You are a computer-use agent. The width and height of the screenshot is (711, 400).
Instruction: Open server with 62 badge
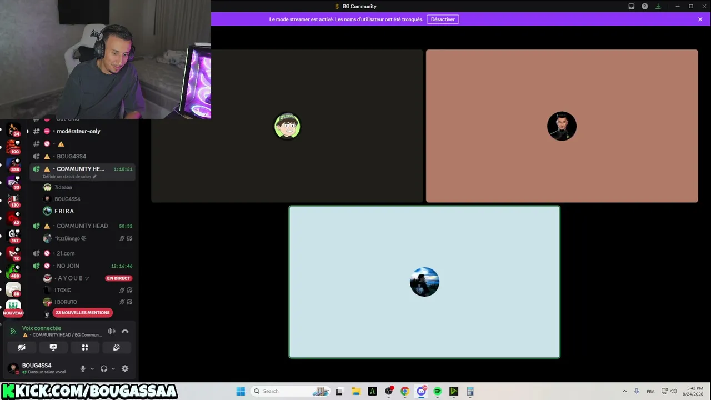tap(13, 218)
